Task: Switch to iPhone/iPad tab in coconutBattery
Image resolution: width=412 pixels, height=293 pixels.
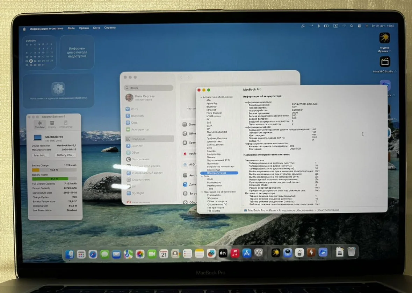Action: [x=66, y=124]
